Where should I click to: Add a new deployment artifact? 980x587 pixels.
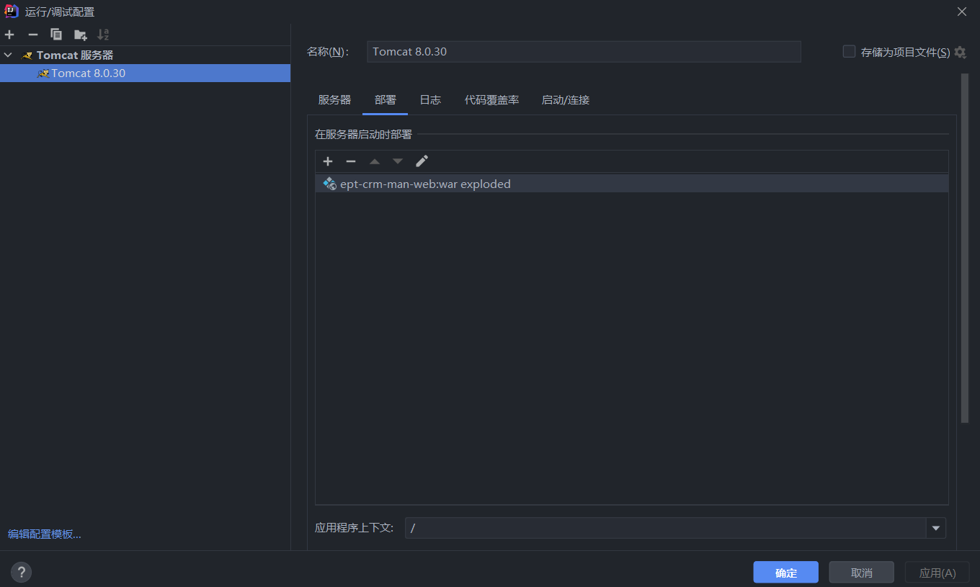(x=328, y=161)
